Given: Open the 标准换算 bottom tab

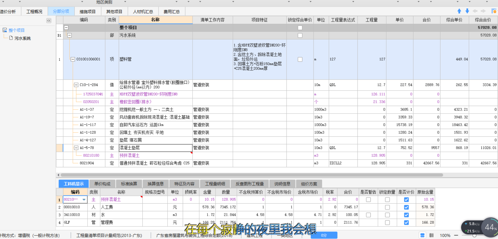Looking at the screenshot, I should [x=129, y=184].
